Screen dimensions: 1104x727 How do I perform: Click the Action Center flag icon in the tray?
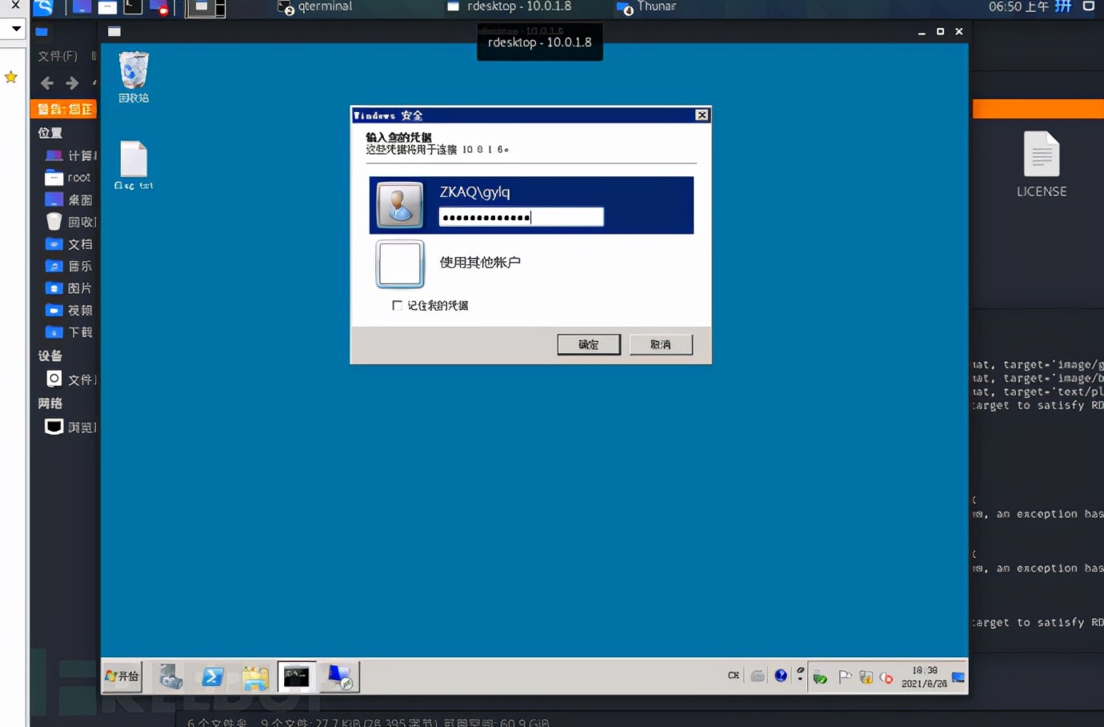(x=846, y=677)
